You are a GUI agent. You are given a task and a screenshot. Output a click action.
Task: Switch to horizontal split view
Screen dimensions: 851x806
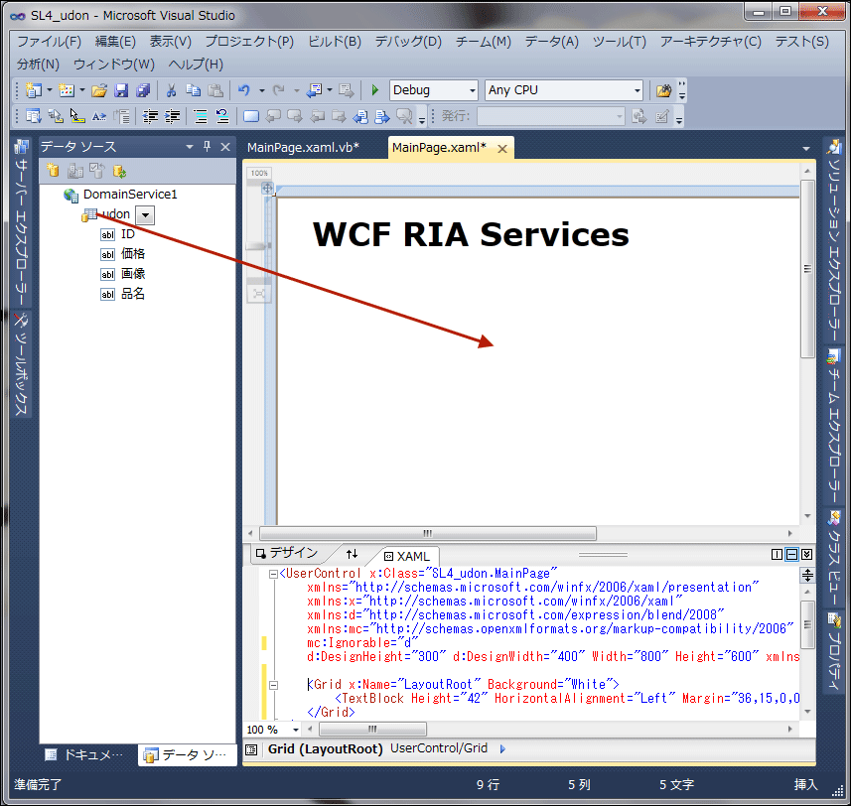(792, 554)
